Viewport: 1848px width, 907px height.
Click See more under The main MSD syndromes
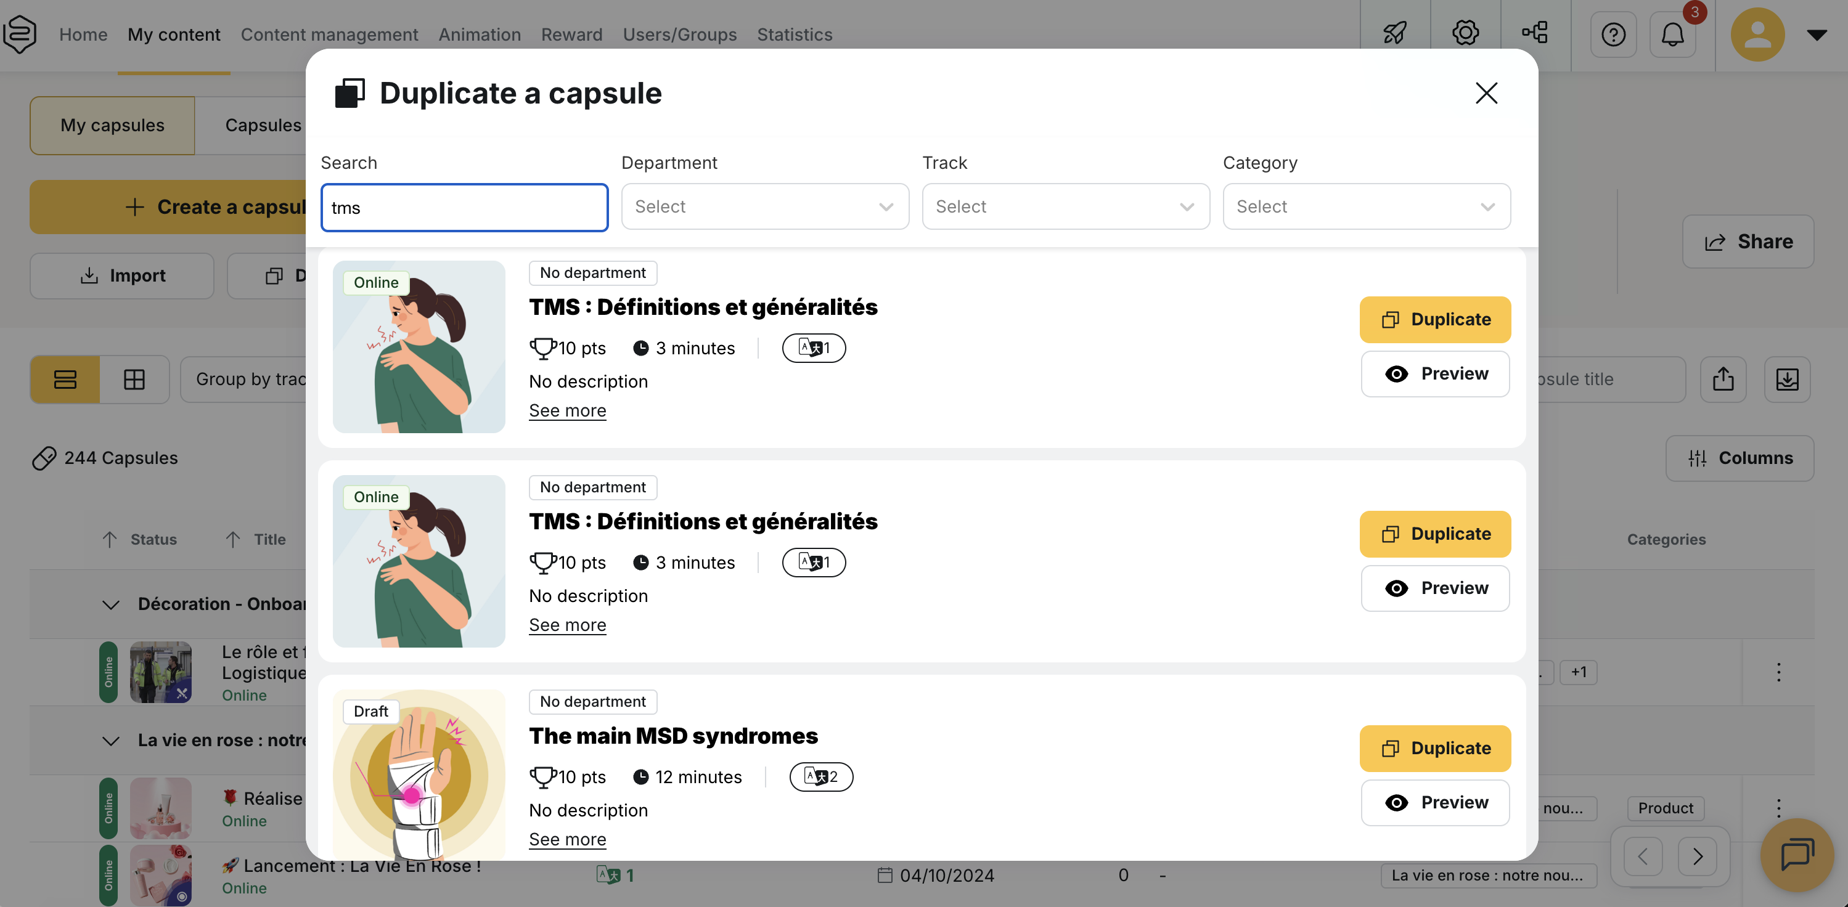566,839
